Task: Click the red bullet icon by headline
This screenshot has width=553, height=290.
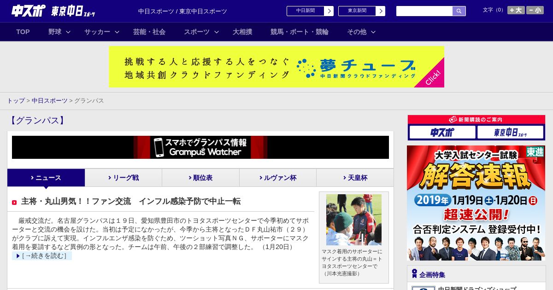Action: pos(14,202)
